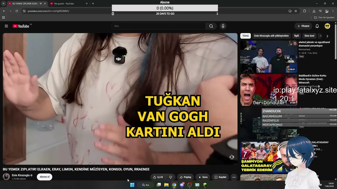Open the Chrome extensions puzzle icon
This screenshot has width=337, height=189.
point(305,11)
